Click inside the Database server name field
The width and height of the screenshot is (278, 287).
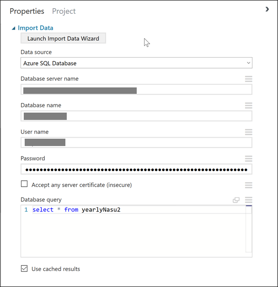[x=136, y=90]
